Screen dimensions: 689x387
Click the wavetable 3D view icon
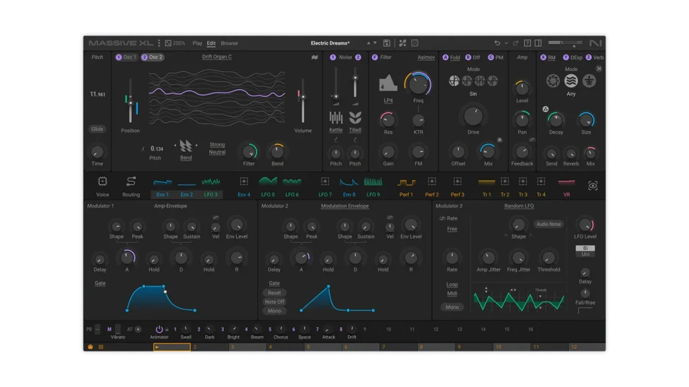[315, 57]
